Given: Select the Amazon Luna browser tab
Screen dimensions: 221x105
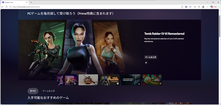Looking at the screenshot, I should click(x=15, y=2).
